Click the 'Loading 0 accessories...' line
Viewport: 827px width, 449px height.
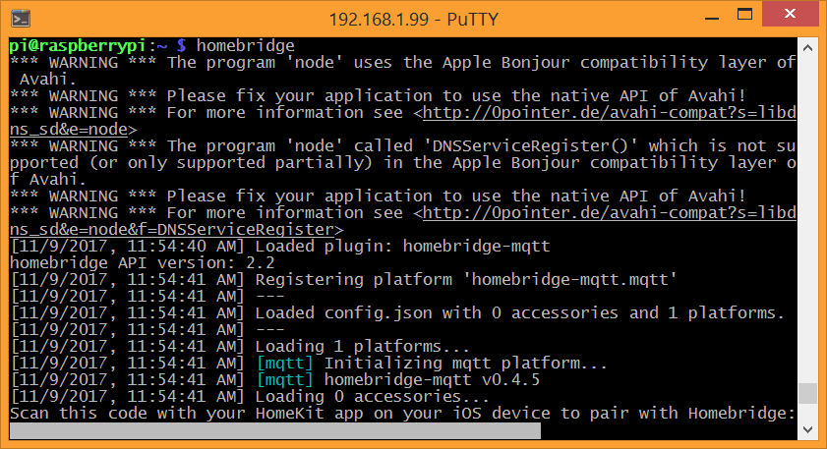250,396
